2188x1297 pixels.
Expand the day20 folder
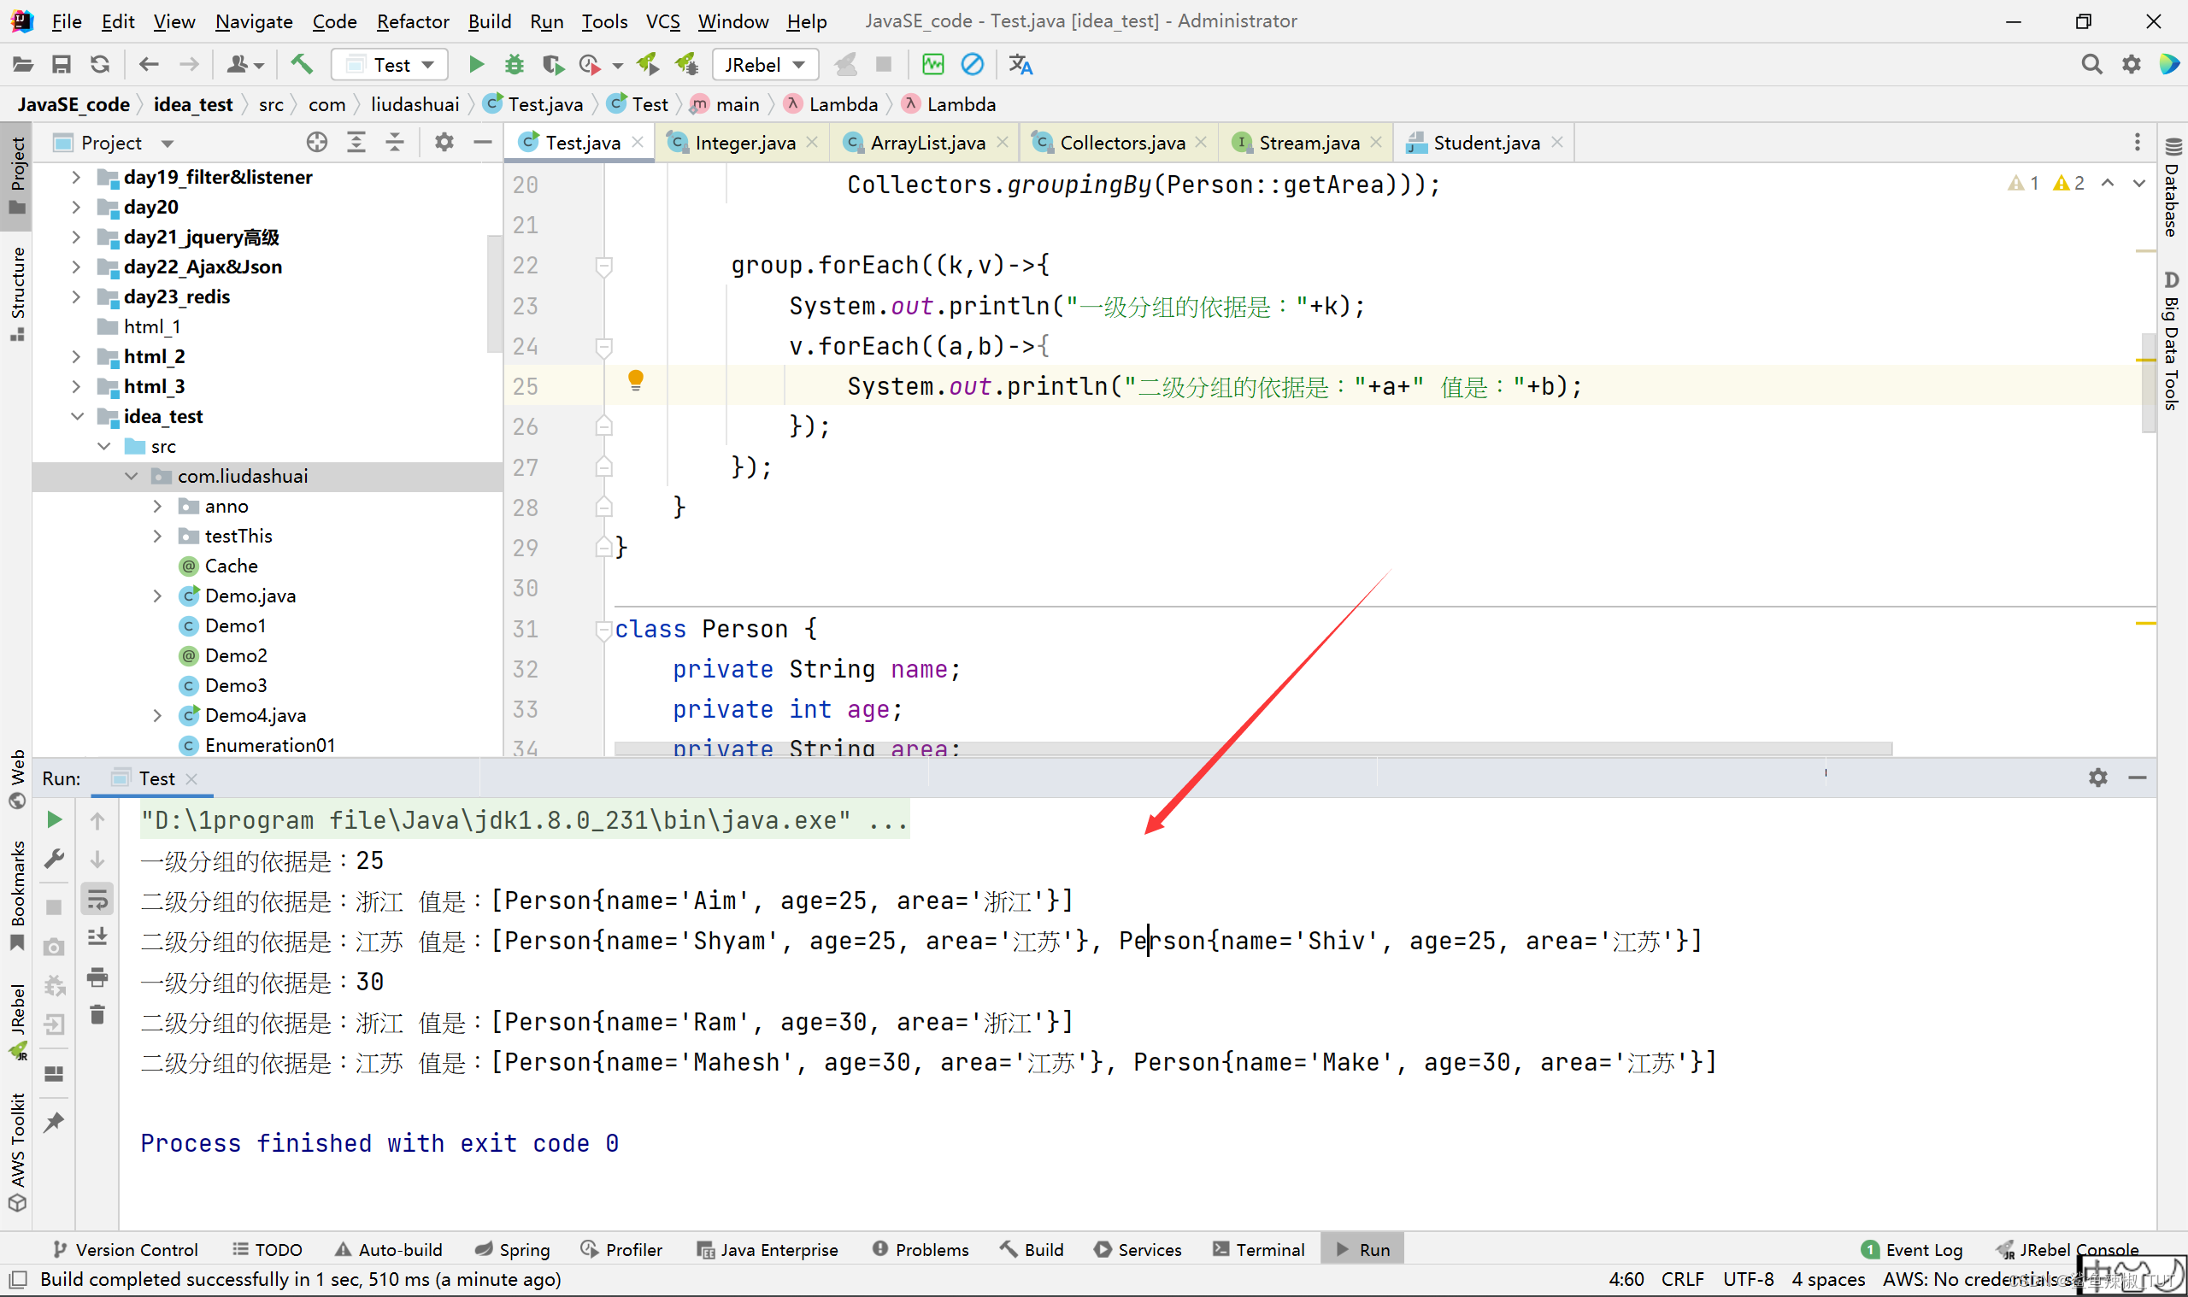(76, 207)
